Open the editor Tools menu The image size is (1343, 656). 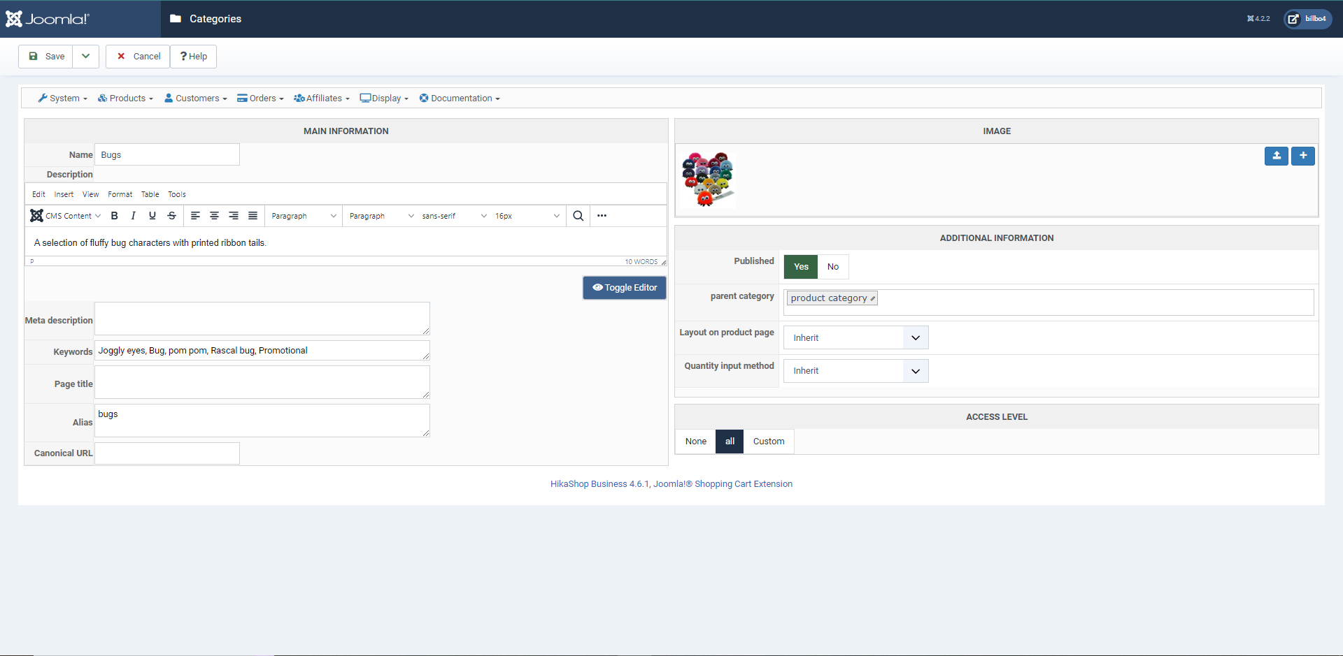click(177, 195)
